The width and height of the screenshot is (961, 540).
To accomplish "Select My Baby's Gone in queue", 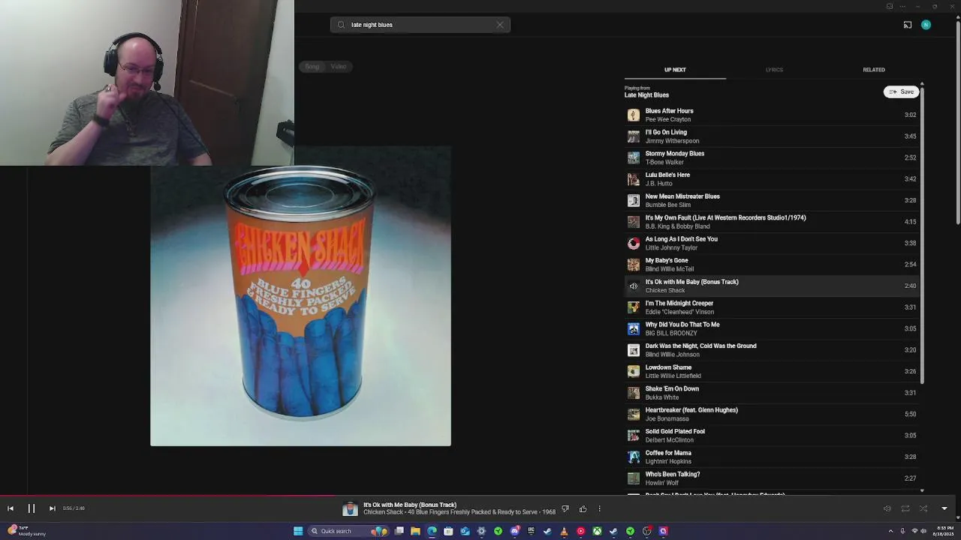I will (772, 265).
